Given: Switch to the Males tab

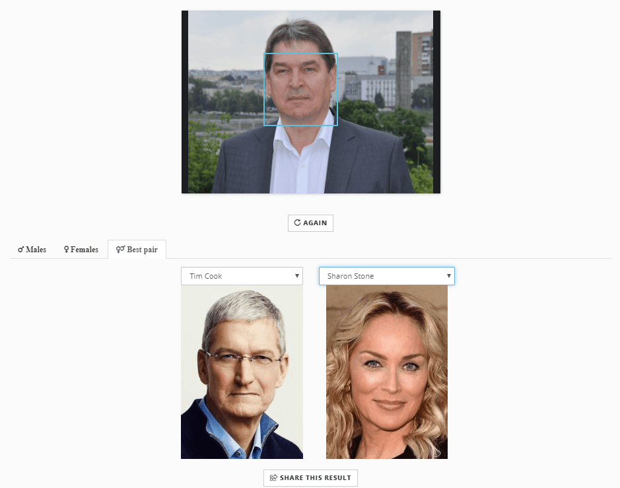Looking at the screenshot, I should [32, 250].
